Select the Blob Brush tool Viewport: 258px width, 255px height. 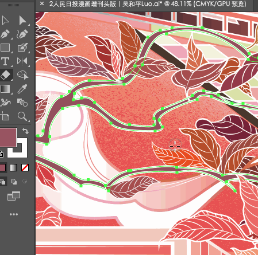pos(22,48)
